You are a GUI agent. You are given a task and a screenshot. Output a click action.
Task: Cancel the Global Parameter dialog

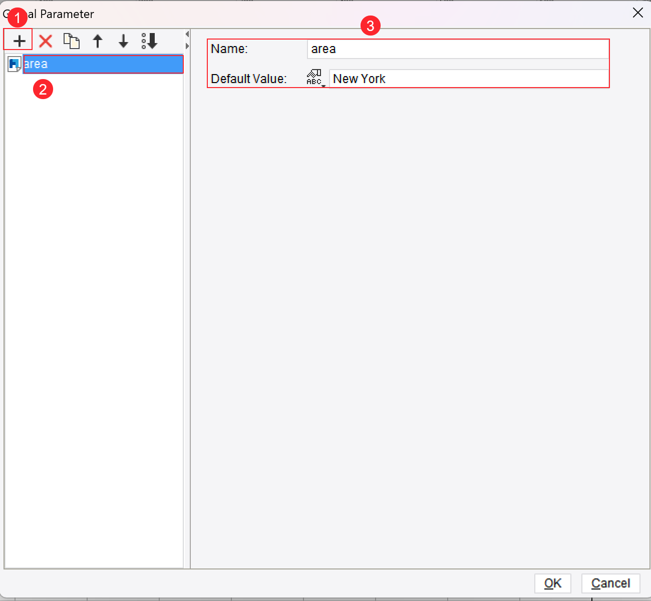click(610, 583)
